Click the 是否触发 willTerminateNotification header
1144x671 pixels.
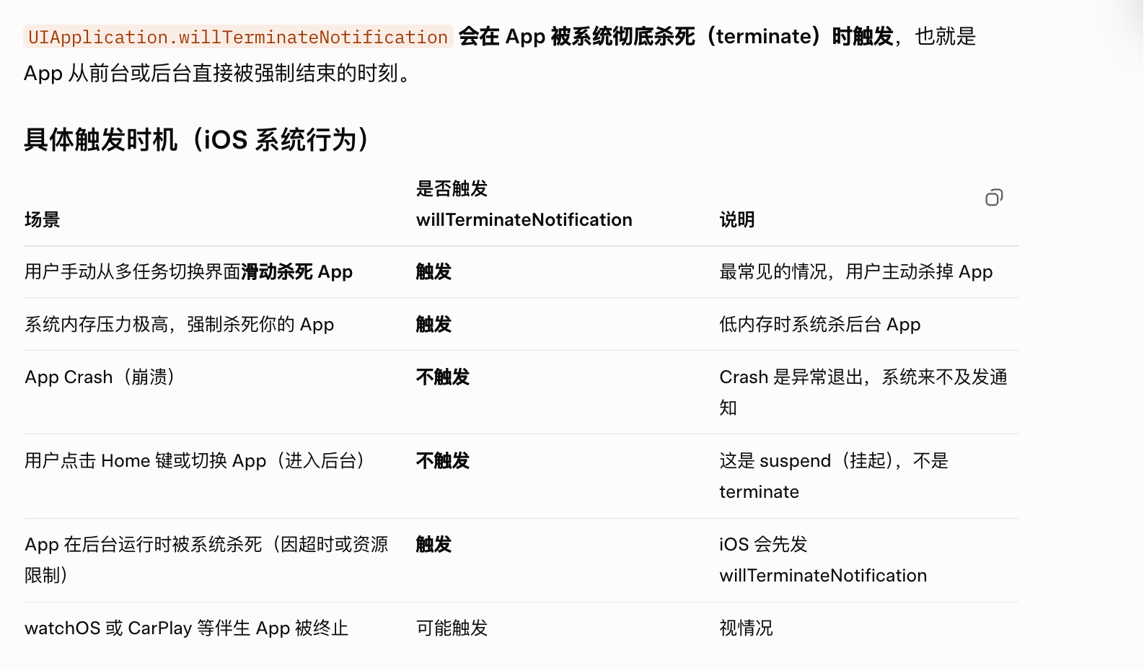click(524, 204)
